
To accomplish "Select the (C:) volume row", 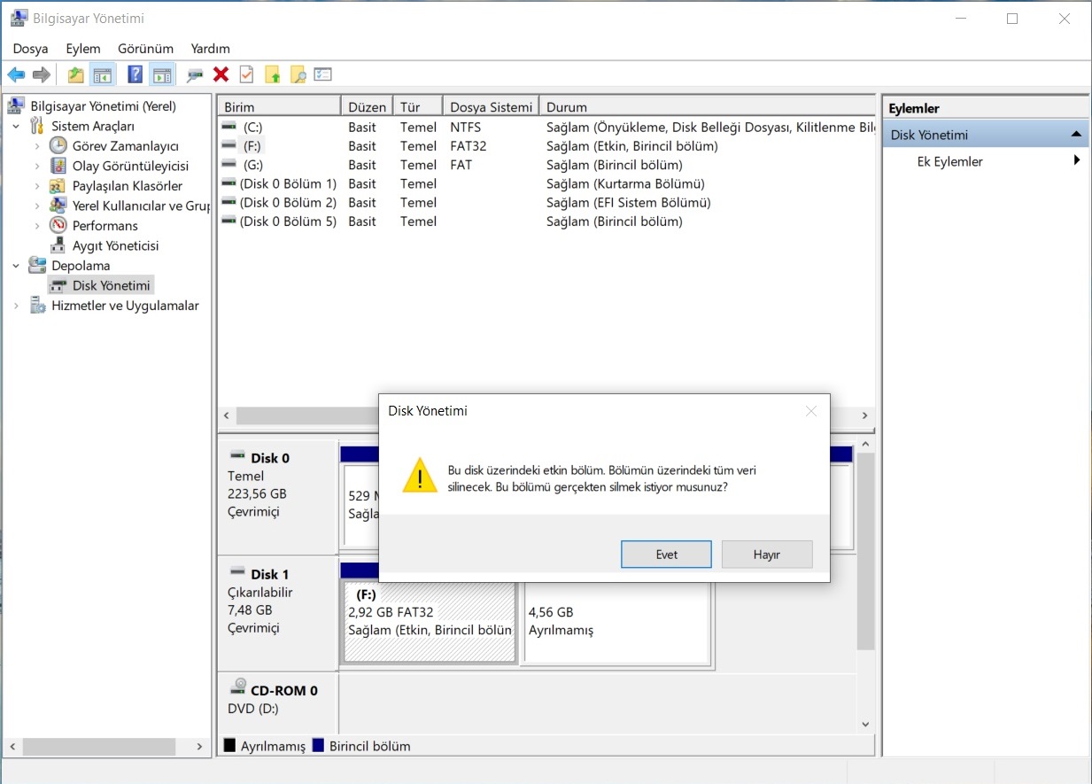I will tap(547, 128).
